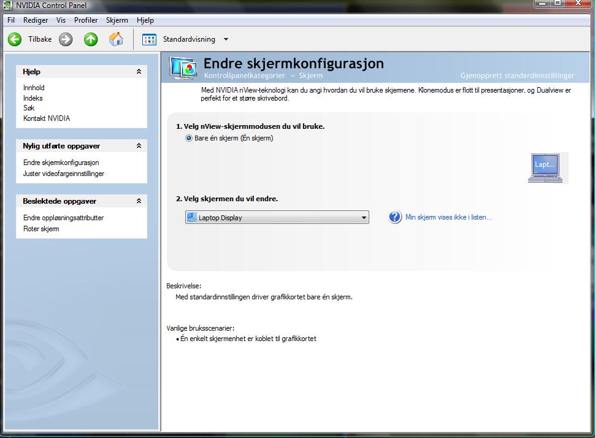Click Kontrollpanelkategorier breadcrumb link

[x=244, y=75]
